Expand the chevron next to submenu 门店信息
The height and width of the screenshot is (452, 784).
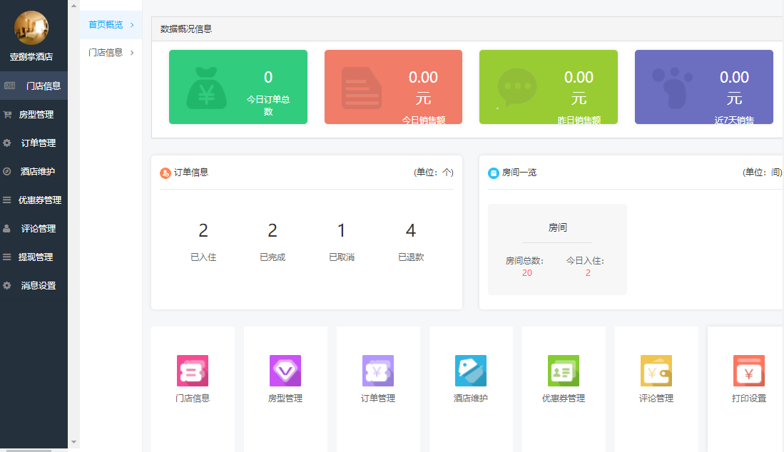[132, 53]
